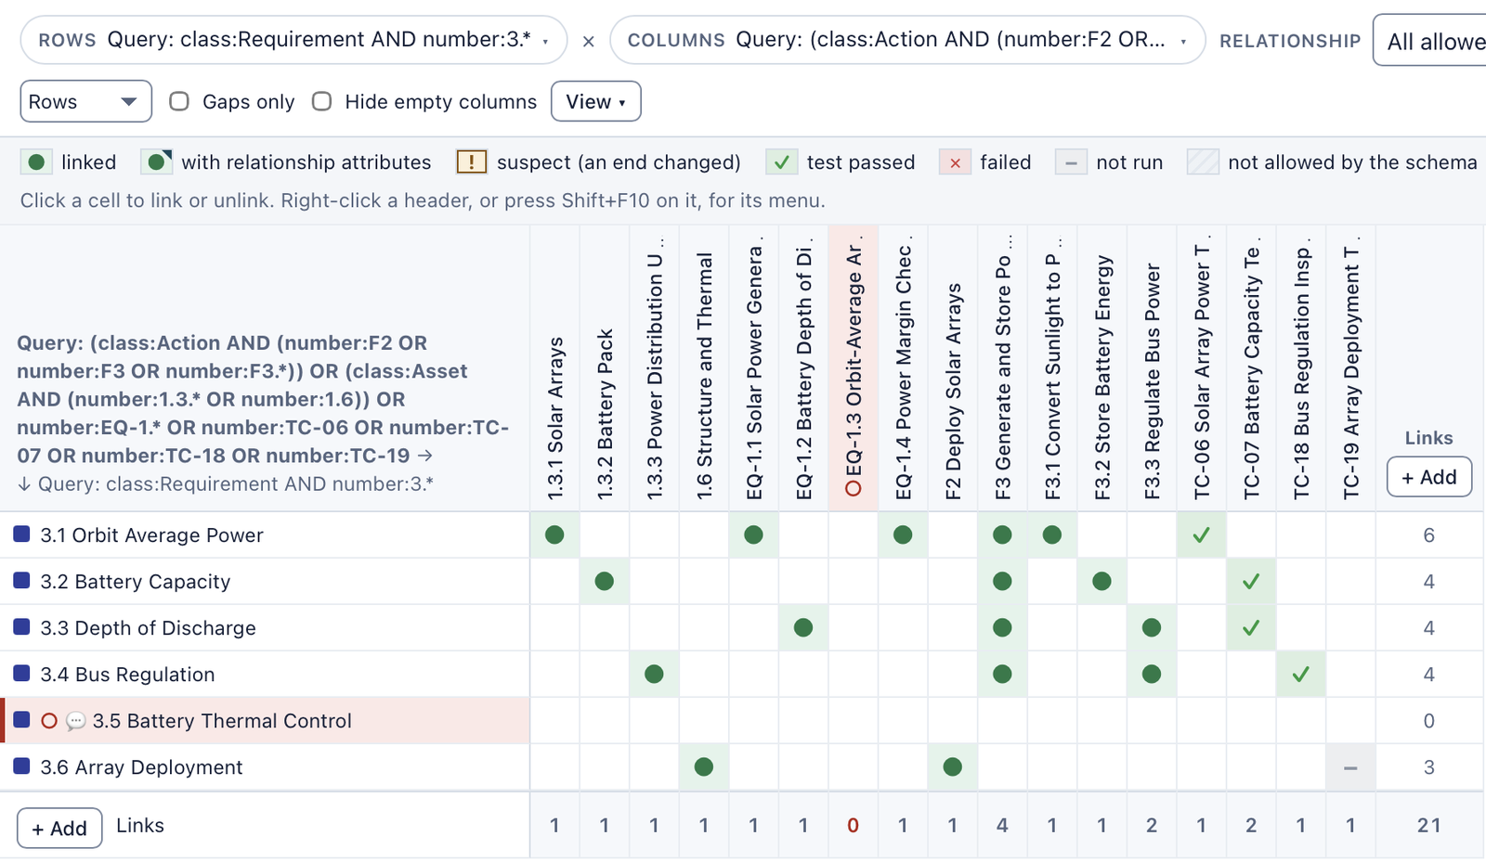Open the Relationship All allowed dropdown
The image size is (1486, 862).
point(1429,41)
